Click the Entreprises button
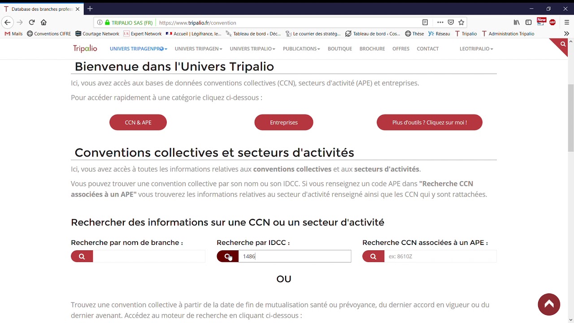This screenshot has width=574, height=323. click(x=284, y=122)
